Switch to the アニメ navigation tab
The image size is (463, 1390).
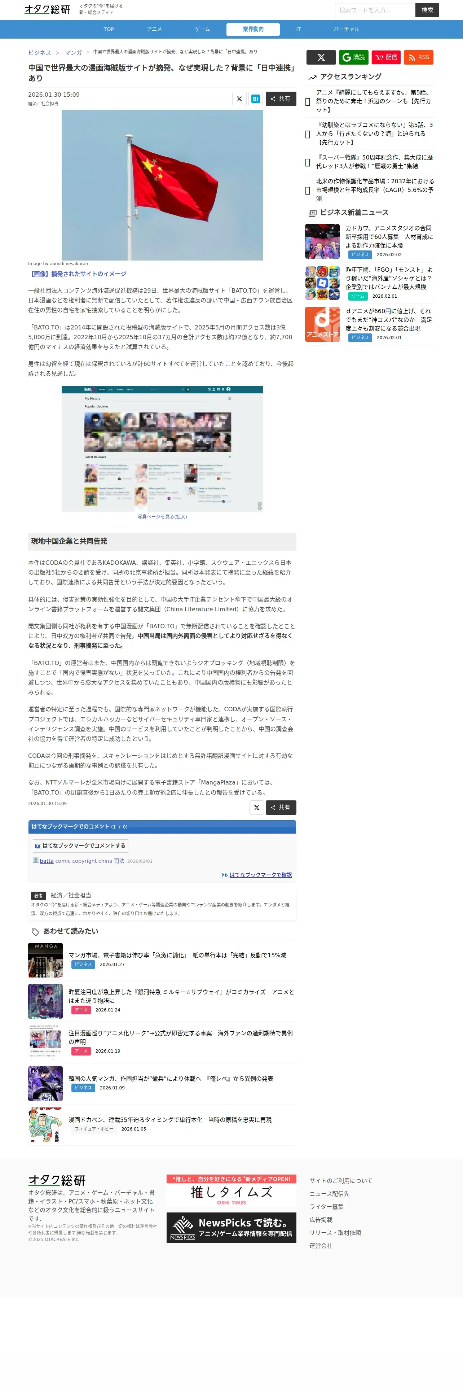154,29
